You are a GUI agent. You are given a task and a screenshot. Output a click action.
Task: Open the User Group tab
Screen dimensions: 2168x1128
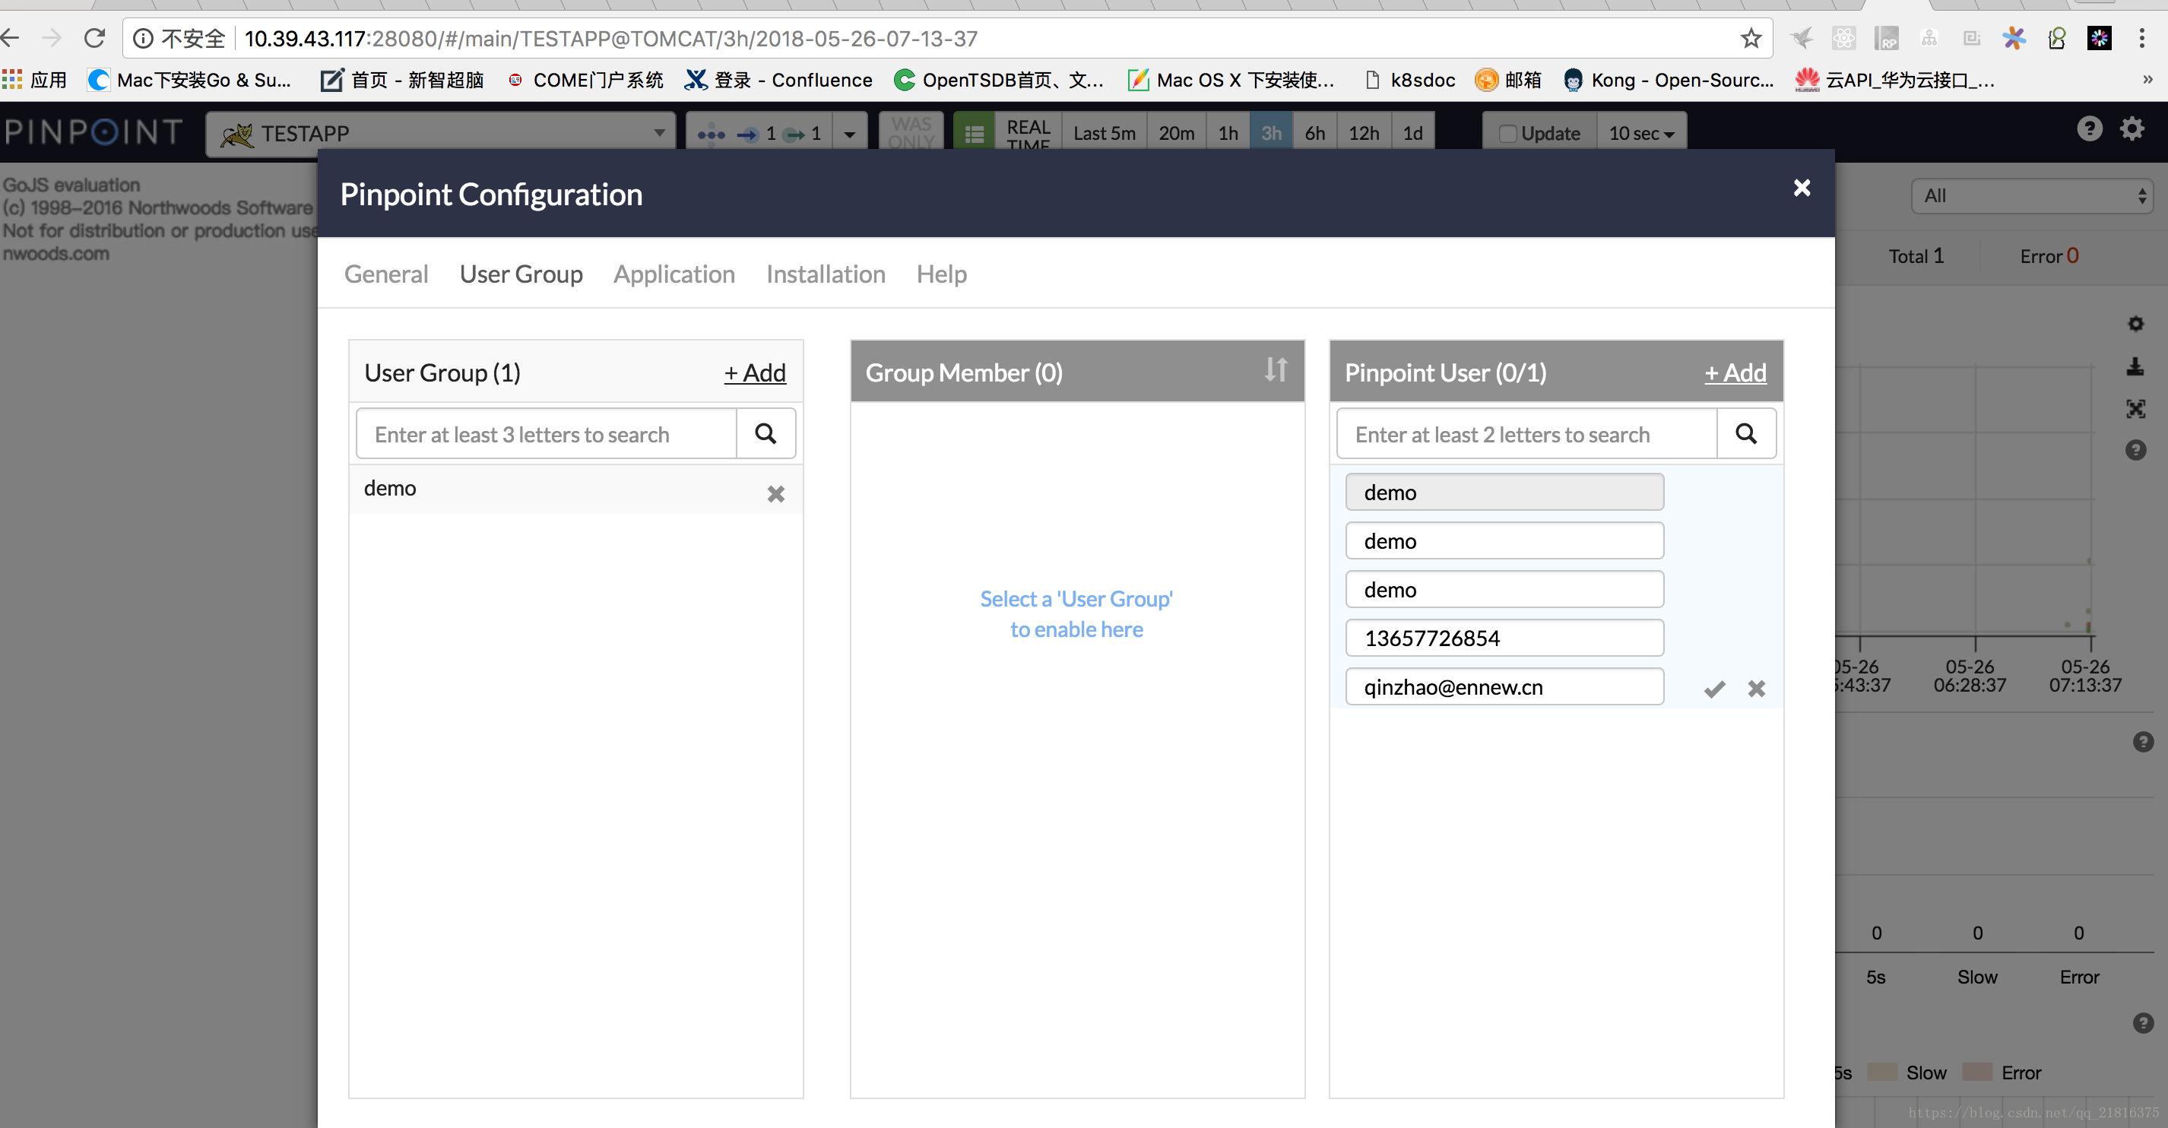[x=521, y=274]
